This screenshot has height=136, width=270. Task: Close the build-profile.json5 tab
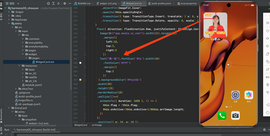click(173, 3)
